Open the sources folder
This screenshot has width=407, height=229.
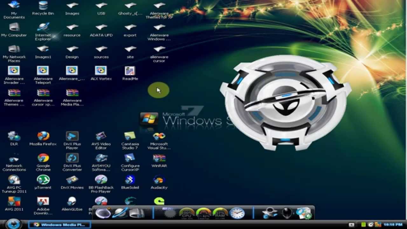point(101,52)
